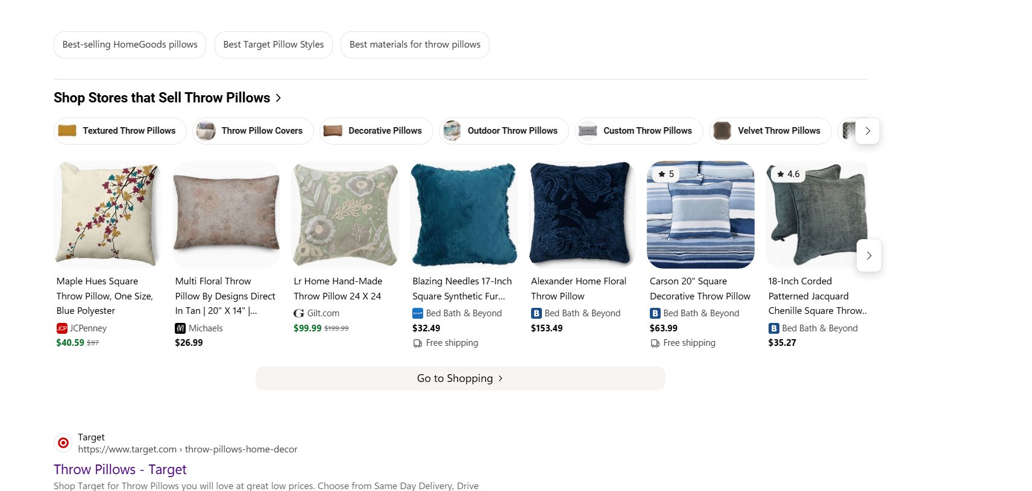This screenshot has width=1032, height=491.
Task: Click the 5 star badge on Carson pillow
Action: tap(667, 174)
